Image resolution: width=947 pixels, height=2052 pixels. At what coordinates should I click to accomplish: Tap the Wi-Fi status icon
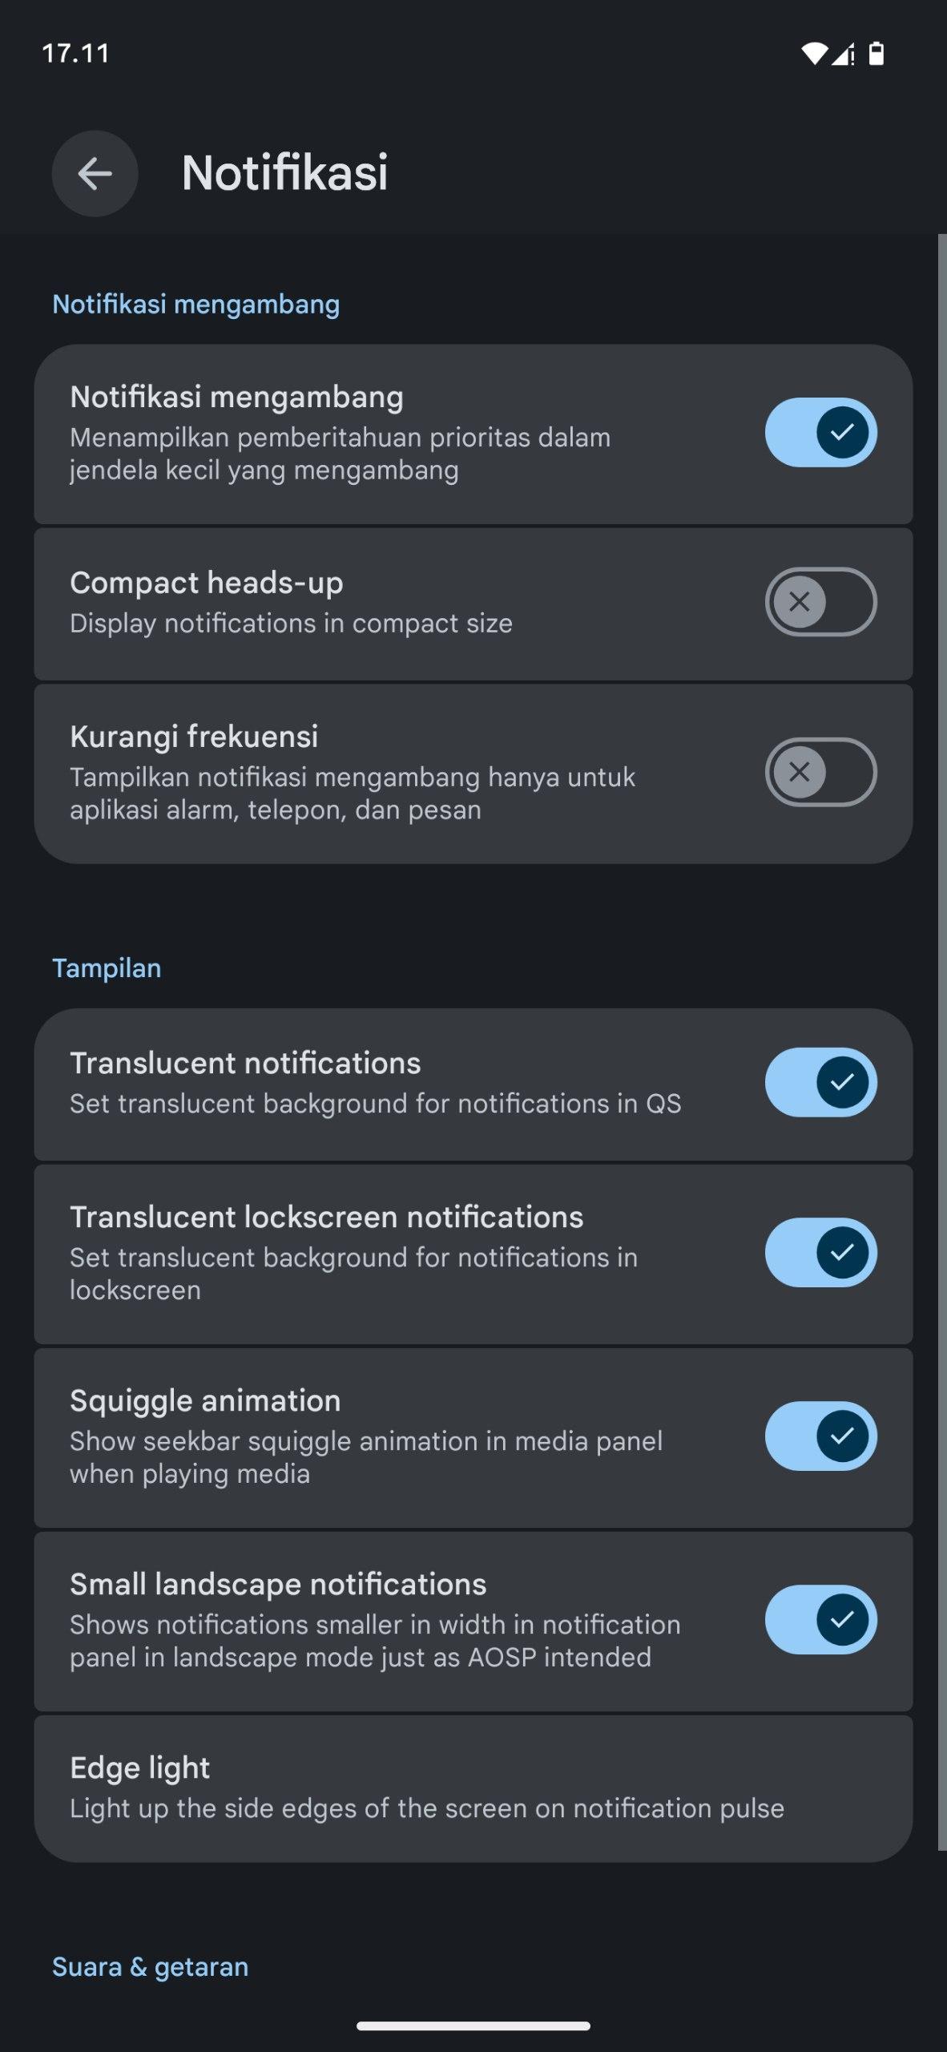click(813, 54)
